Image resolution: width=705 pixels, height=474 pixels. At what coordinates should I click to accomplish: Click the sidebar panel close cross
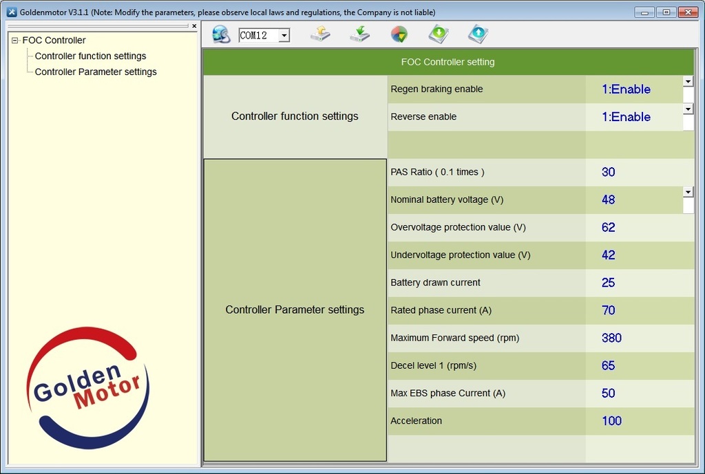click(194, 25)
